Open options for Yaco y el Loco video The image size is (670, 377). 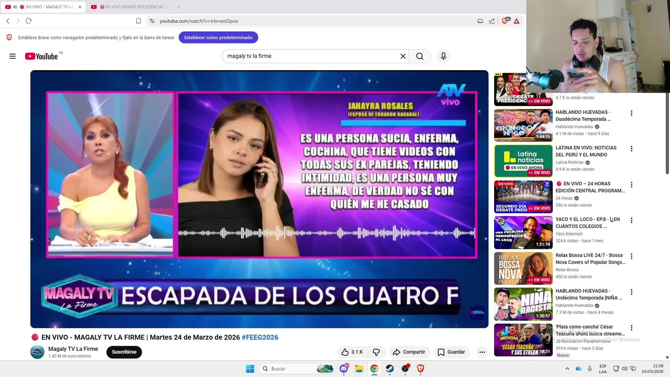click(x=631, y=220)
